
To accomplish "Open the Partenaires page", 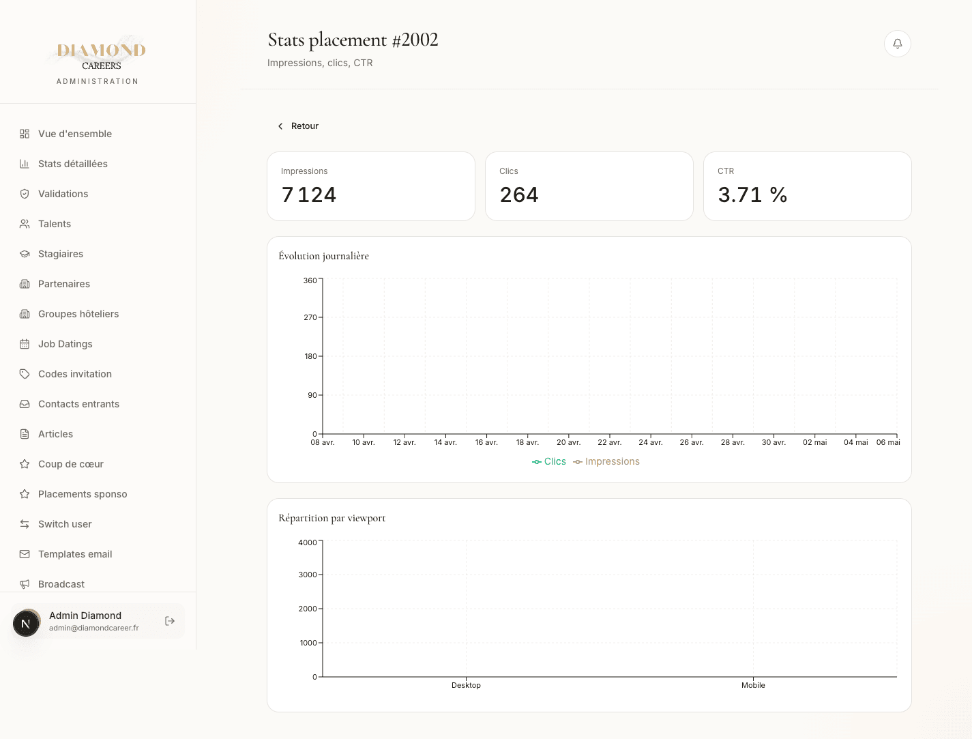I will (98, 284).
